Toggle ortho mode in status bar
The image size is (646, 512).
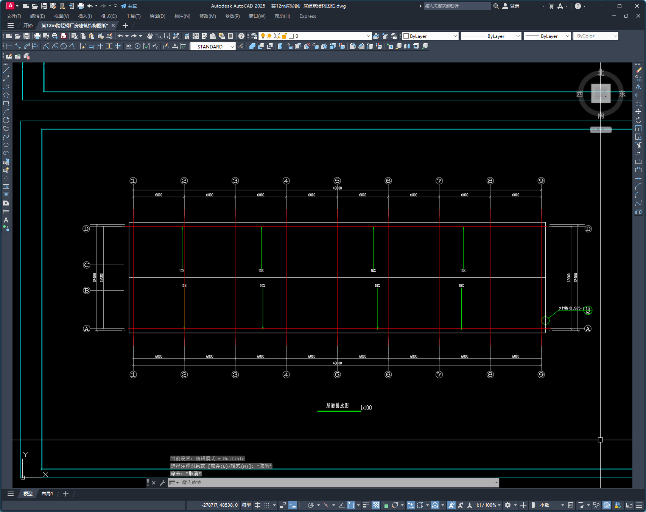pyautogui.click(x=302, y=505)
